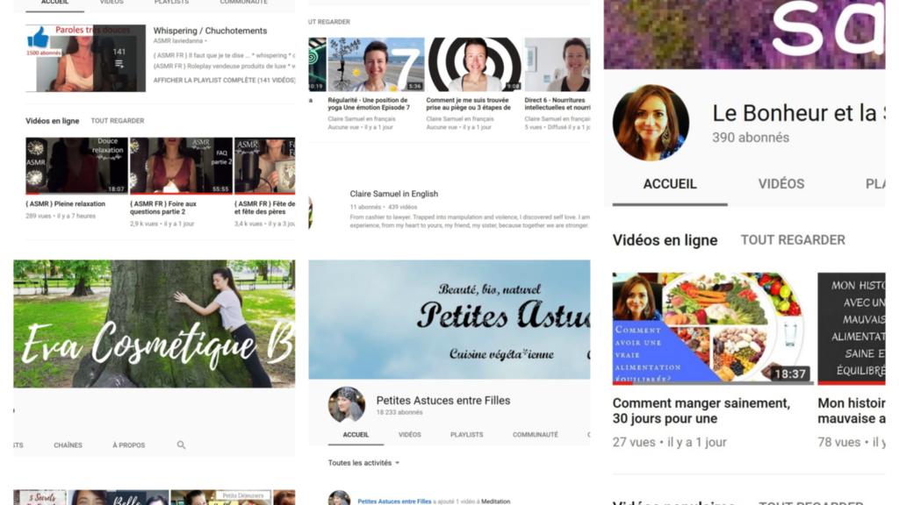Open the Paroles très douces playlist thumbnail
Screen dimensions: 899x505
point(85,58)
